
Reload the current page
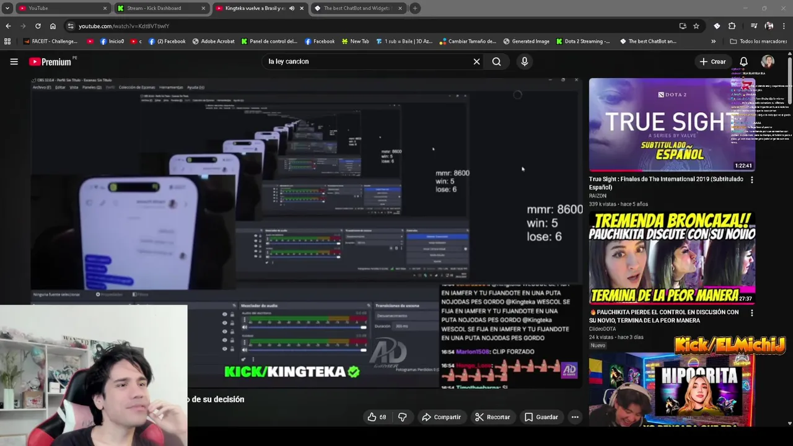pyautogui.click(x=38, y=26)
